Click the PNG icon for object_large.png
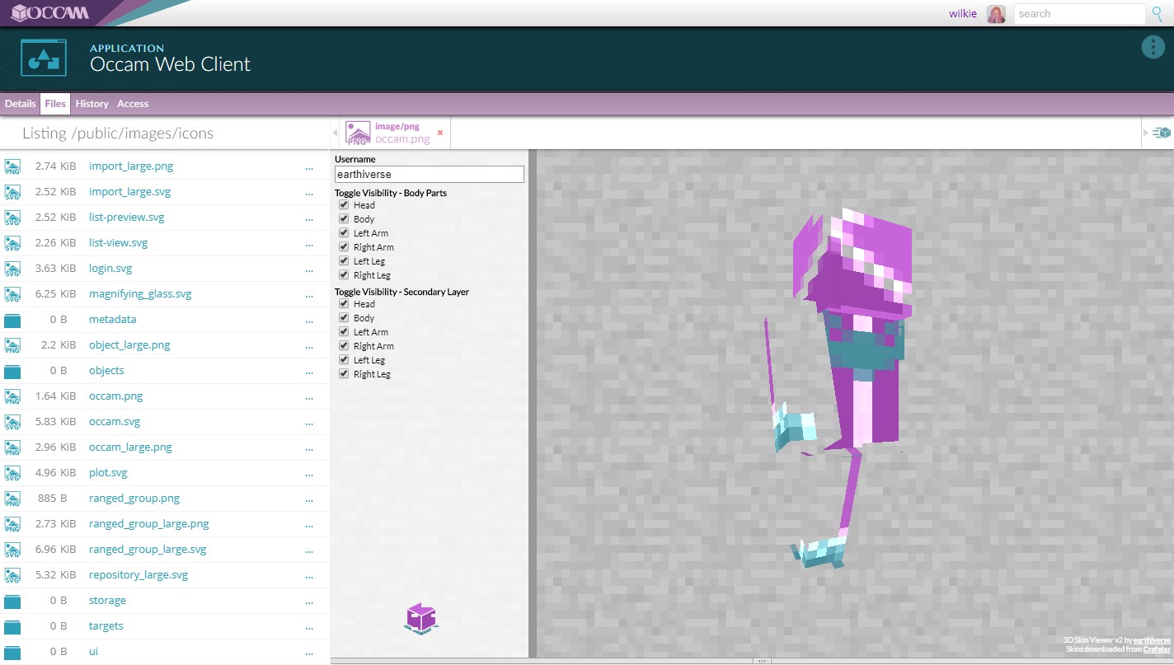Screen dimensions: 1174x665 coord(12,345)
